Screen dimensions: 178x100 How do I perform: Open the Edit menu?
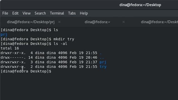point(15,13)
